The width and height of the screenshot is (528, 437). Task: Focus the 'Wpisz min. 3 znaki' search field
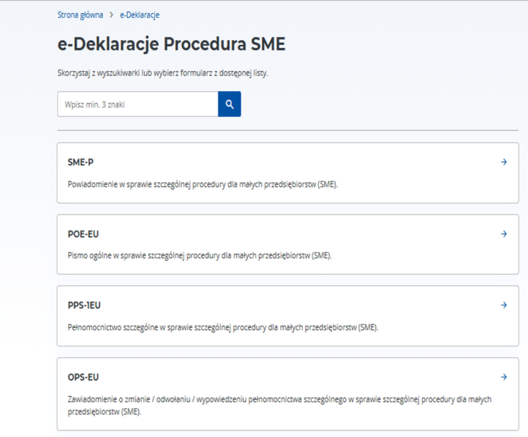(137, 104)
